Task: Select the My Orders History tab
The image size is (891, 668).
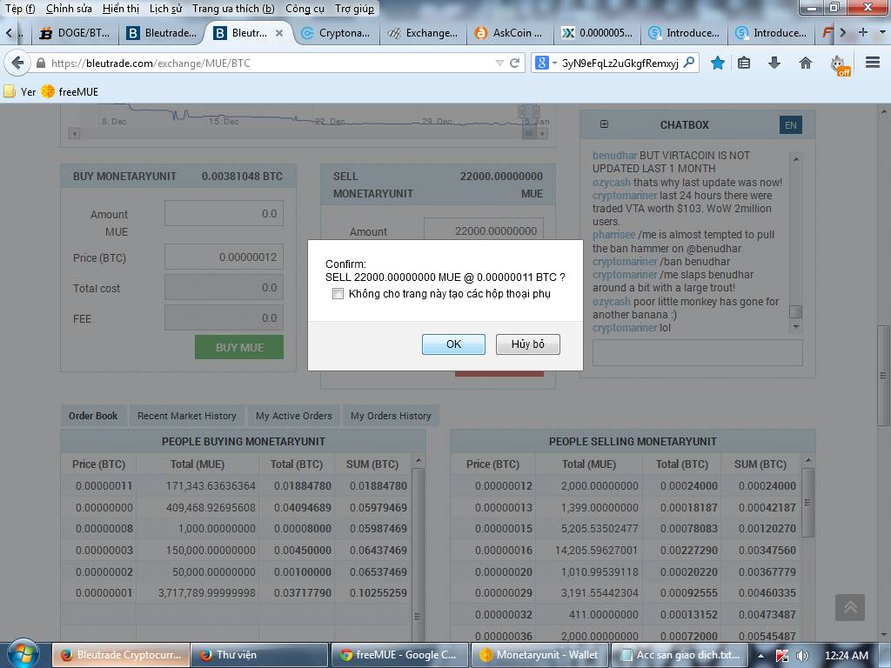Action: point(391,416)
